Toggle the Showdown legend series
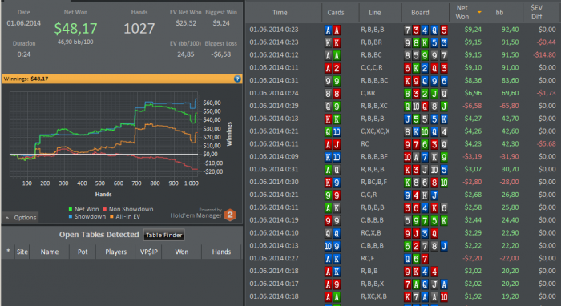Image resolution: width=561 pixels, height=306 pixels. pyautogui.click(x=87, y=216)
